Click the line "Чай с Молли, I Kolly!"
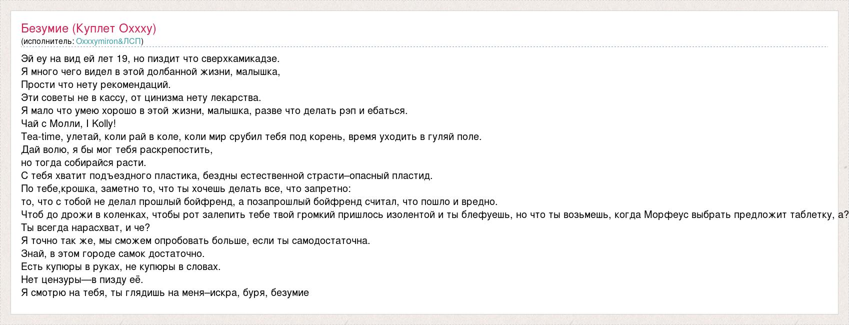 pyautogui.click(x=68, y=123)
